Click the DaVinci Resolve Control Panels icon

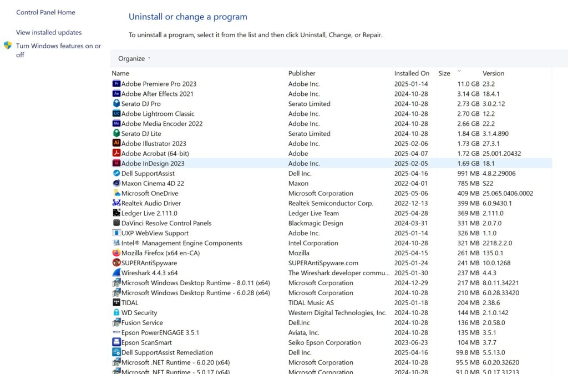(x=116, y=223)
